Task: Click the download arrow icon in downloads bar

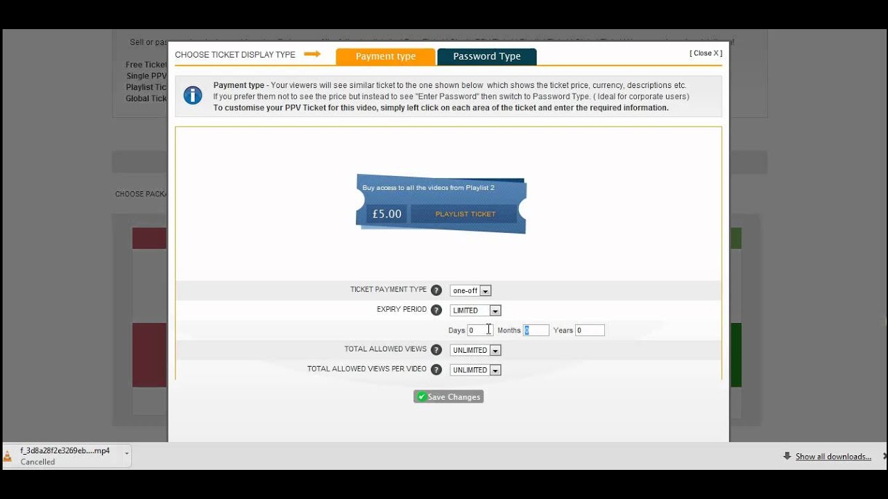Action: (x=787, y=456)
